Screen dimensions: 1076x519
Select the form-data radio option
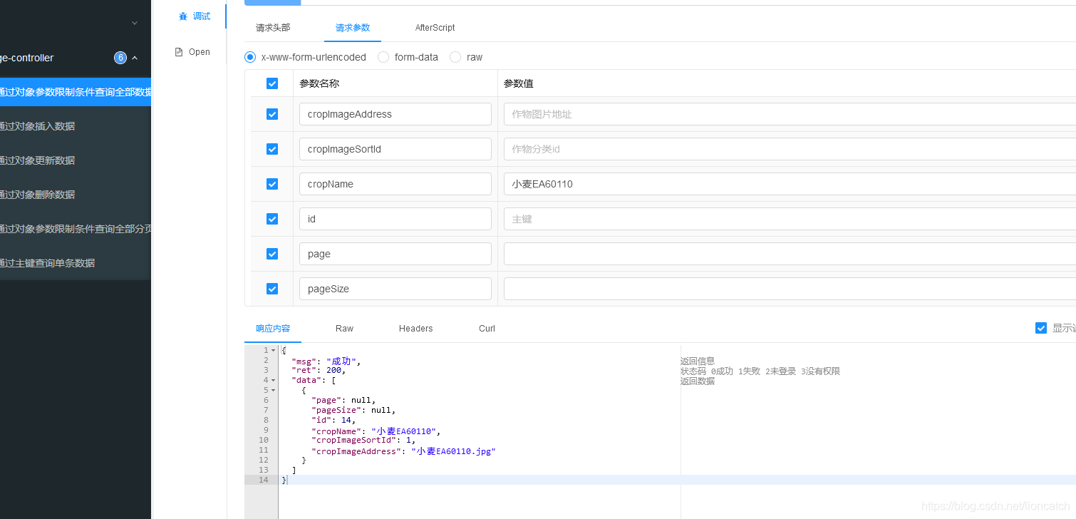click(383, 57)
